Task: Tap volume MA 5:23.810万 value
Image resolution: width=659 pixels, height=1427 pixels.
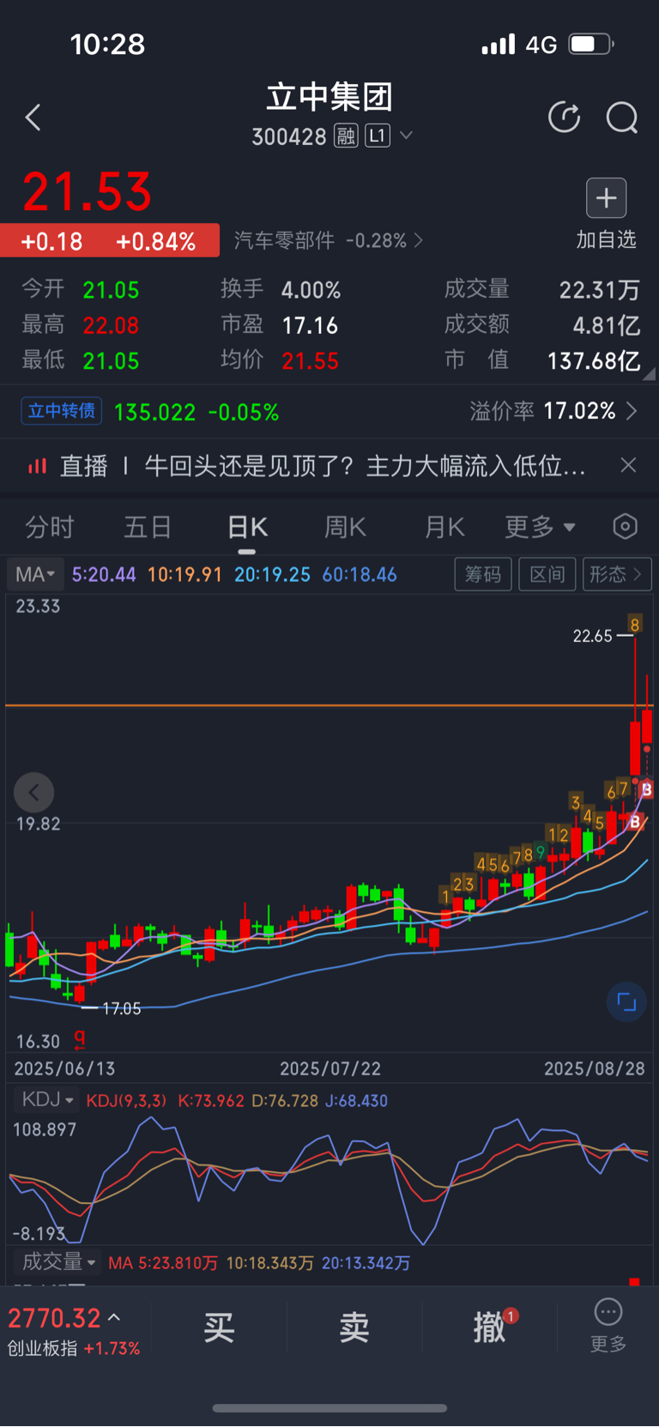Action: click(163, 1262)
